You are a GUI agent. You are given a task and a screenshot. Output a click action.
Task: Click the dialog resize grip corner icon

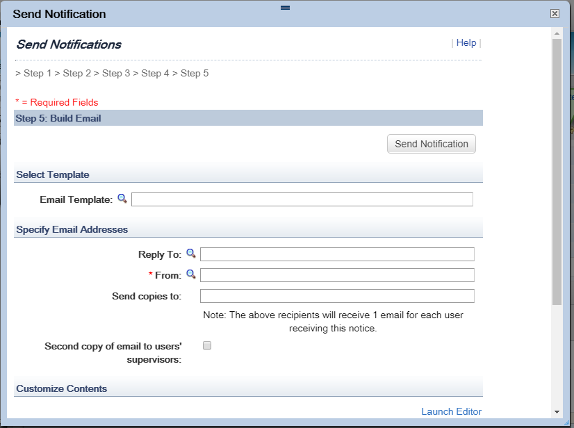566,422
